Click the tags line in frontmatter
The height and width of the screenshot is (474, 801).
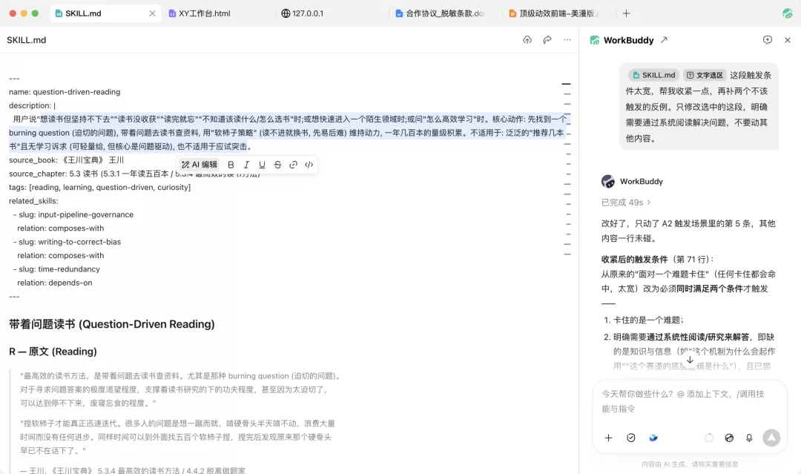pyautogui.click(x=99, y=188)
